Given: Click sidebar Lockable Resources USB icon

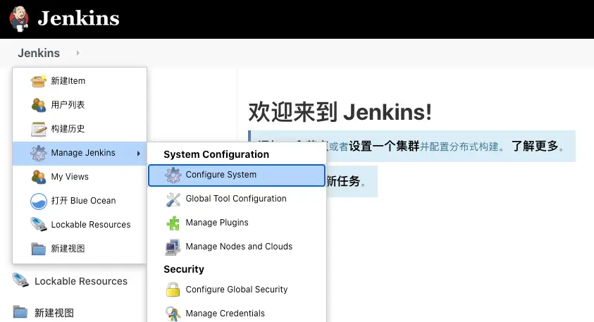Looking at the screenshot, I should coord(20,280).
